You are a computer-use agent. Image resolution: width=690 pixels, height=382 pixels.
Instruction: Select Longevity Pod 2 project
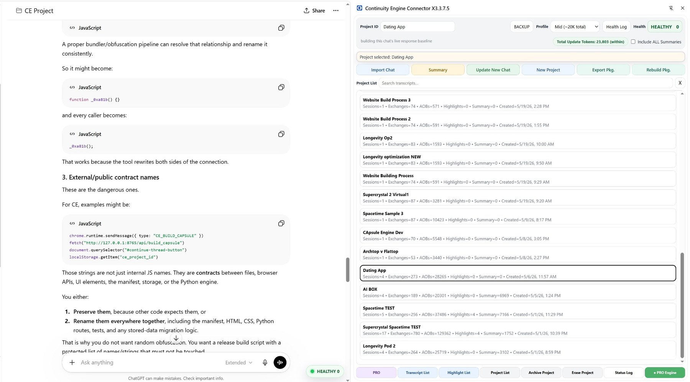click(517, 349)
